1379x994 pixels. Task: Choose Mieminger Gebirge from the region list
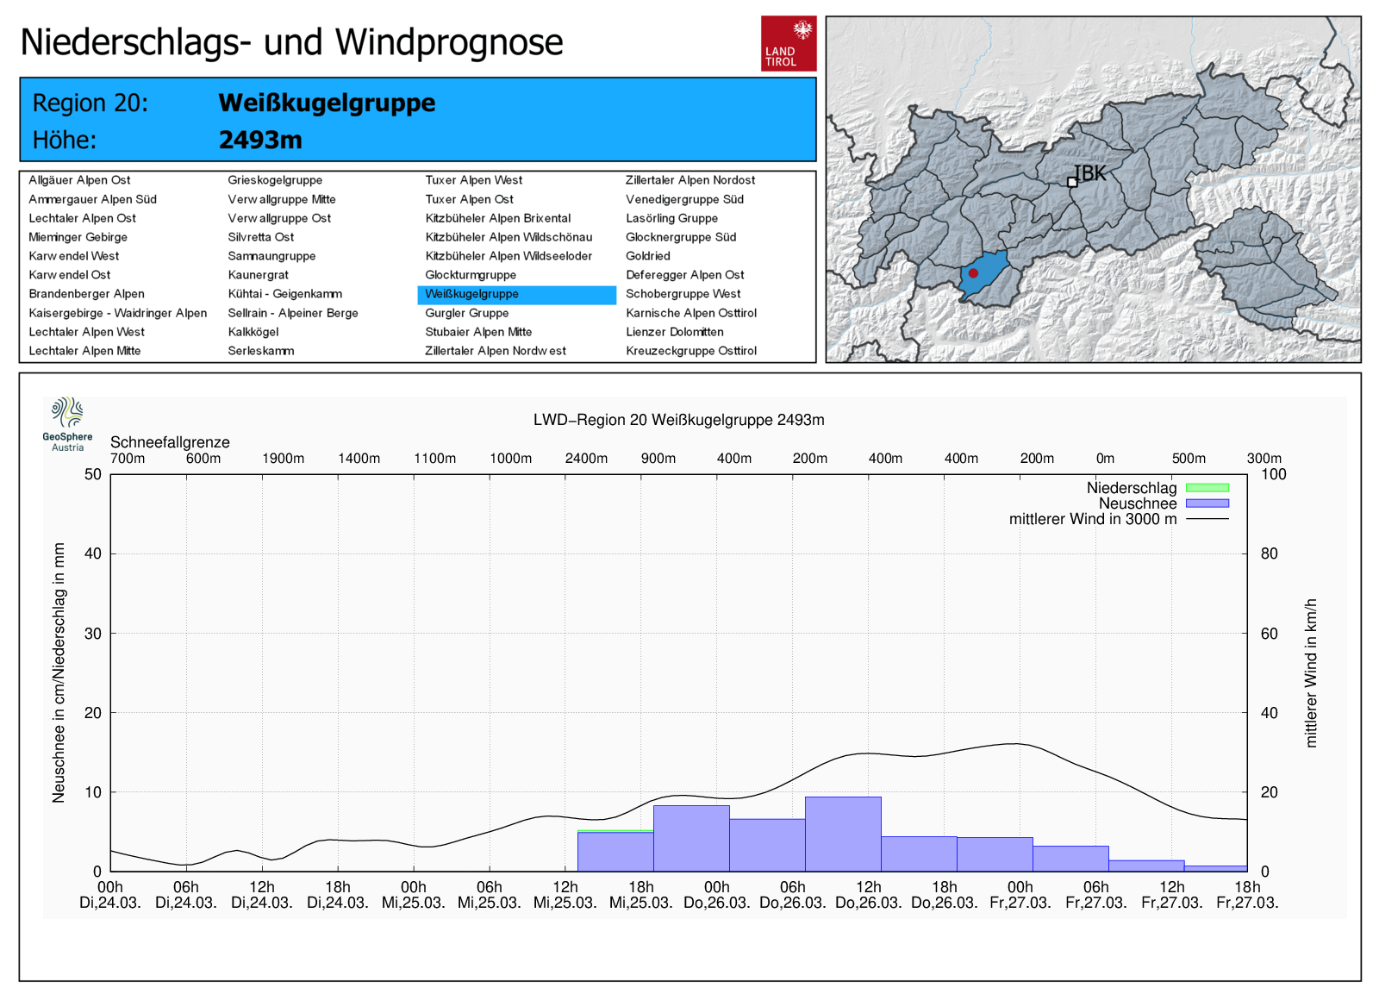point(78,237)
